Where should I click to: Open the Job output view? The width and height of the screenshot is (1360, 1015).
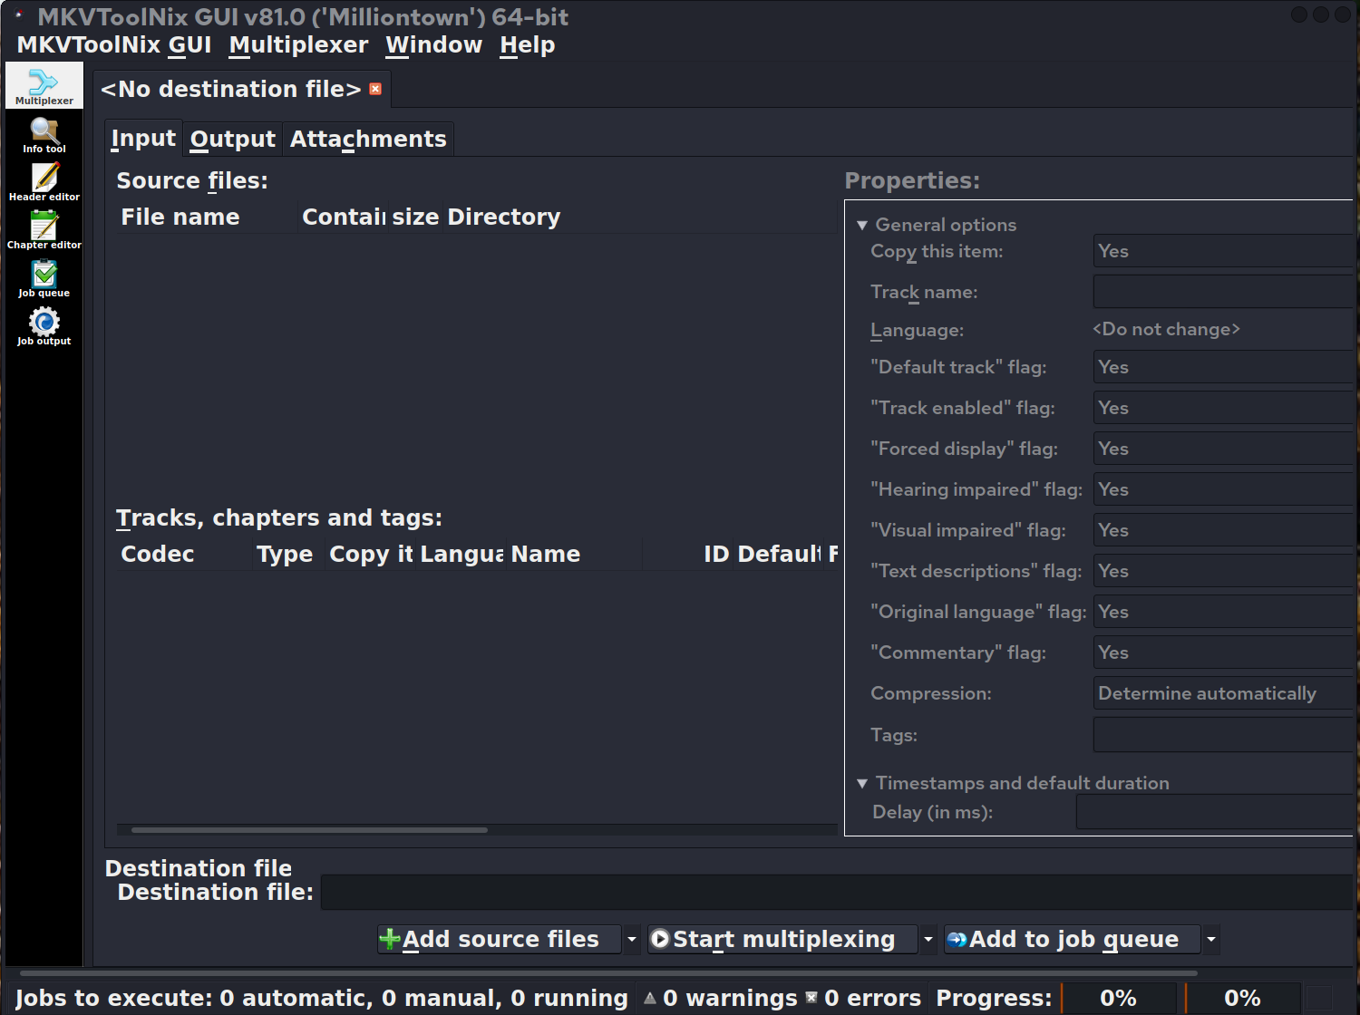click(x=44, y=326)
